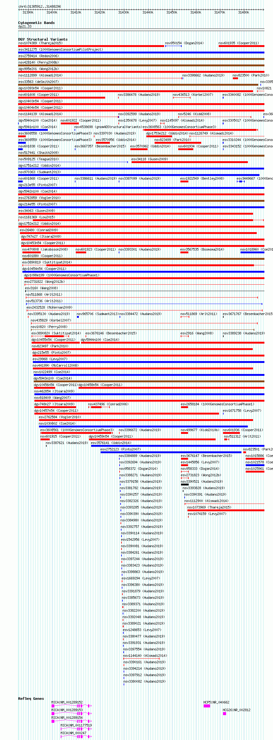
Task: Open gene MICA|NM_001289152 label
Action: (x=67, y=702)
